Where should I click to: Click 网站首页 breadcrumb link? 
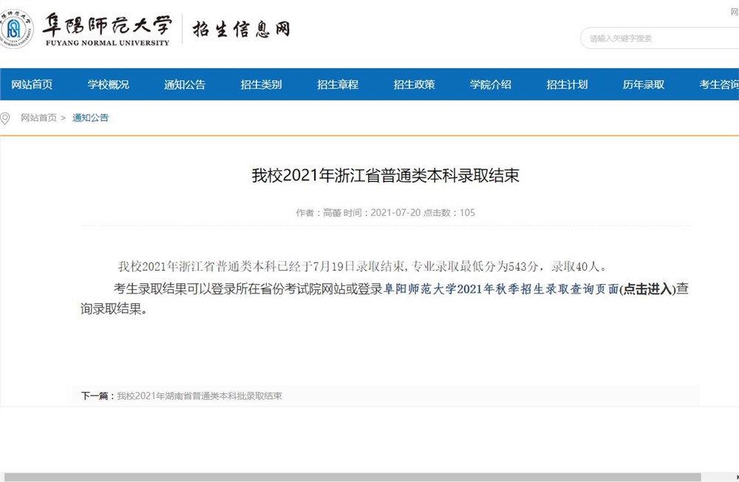(x=38, y=118)
